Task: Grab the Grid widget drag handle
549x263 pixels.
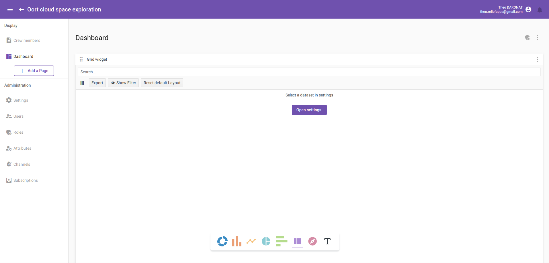Action: (81, 59)
